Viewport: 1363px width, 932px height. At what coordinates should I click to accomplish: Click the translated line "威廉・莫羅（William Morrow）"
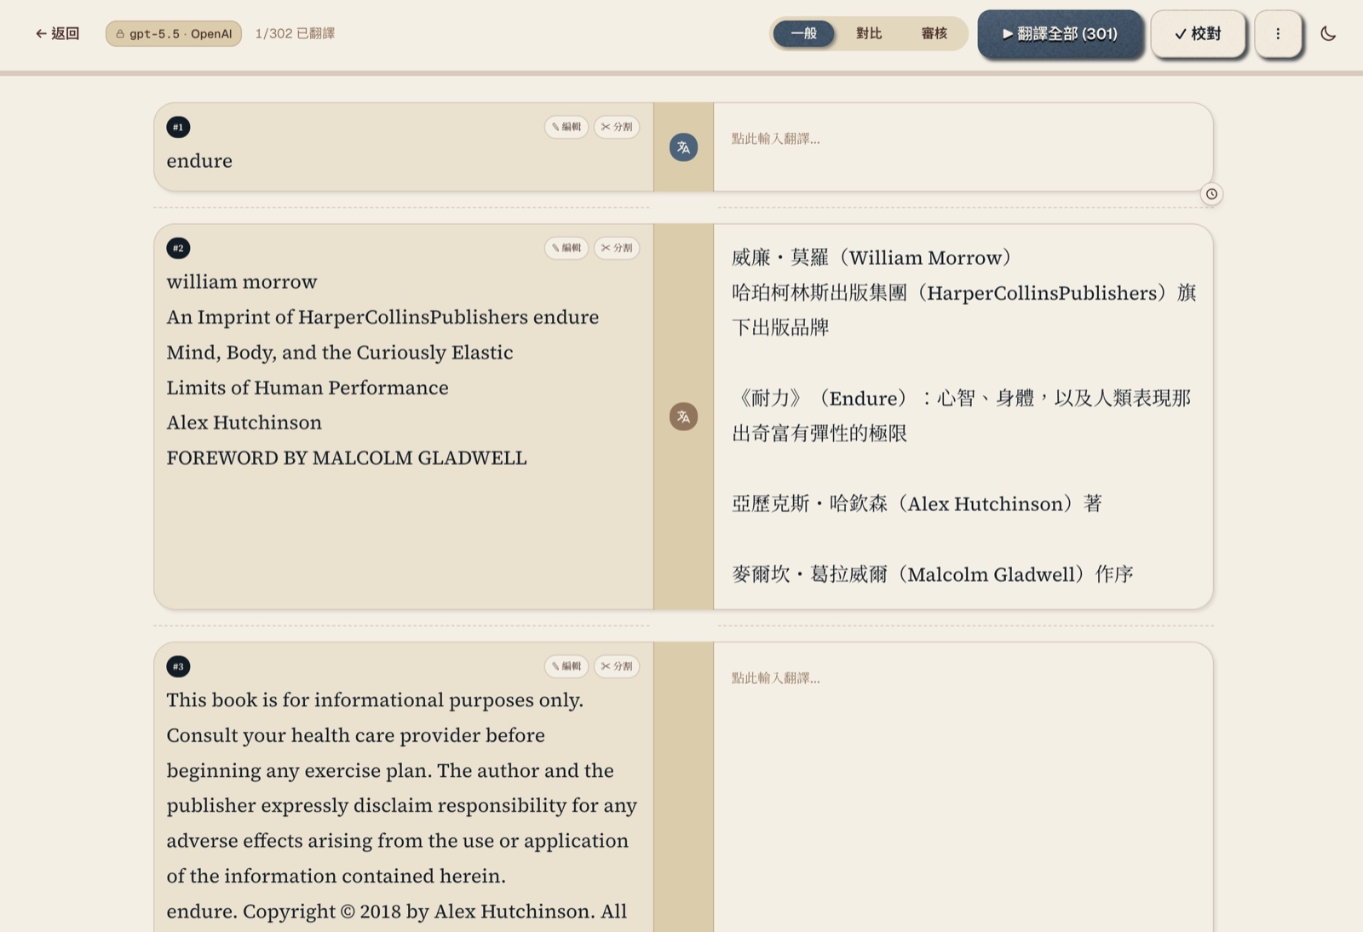point(871,257)
